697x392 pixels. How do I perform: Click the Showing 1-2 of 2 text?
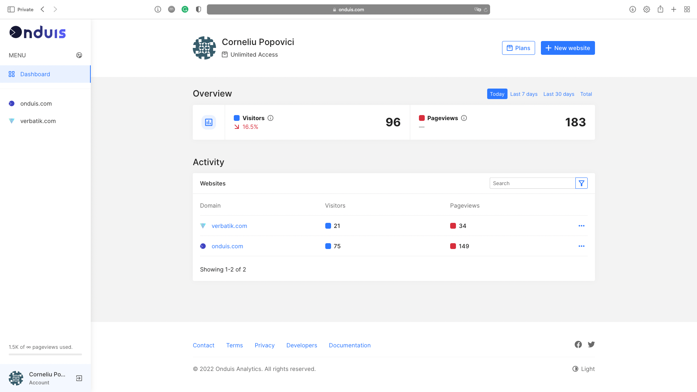[x=223, y=269]
